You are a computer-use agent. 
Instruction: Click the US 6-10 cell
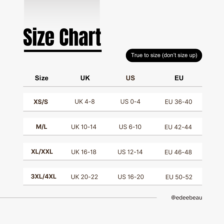[130, 127]
